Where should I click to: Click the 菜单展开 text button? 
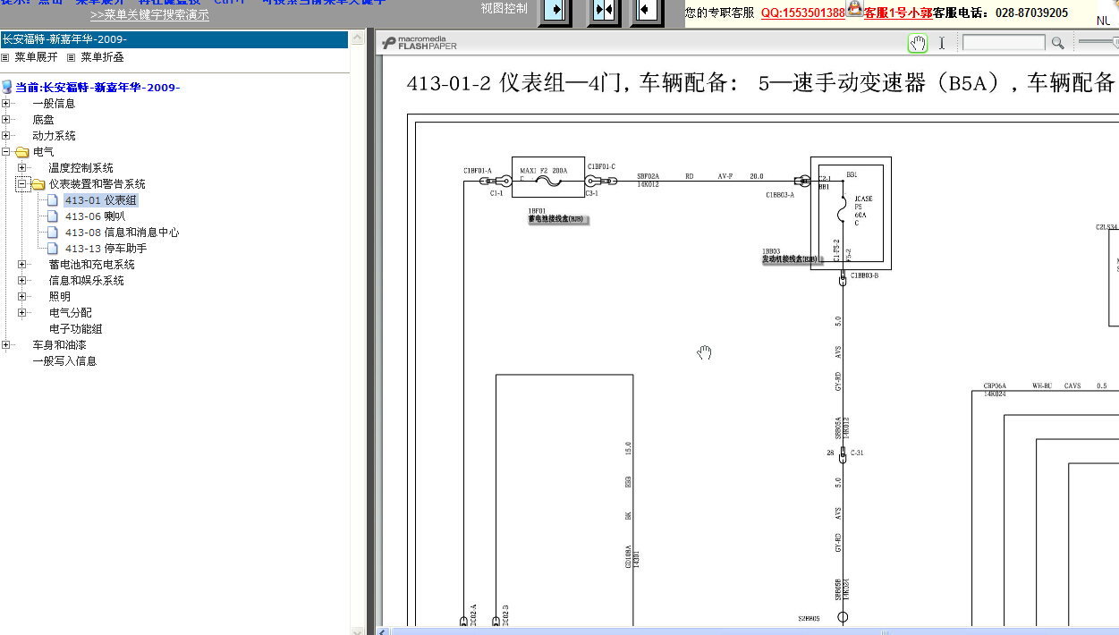(x=36, y=57)
